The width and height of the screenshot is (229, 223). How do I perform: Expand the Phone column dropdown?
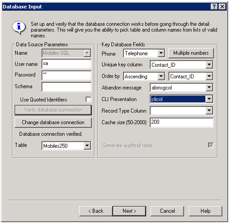coord(161,53)
